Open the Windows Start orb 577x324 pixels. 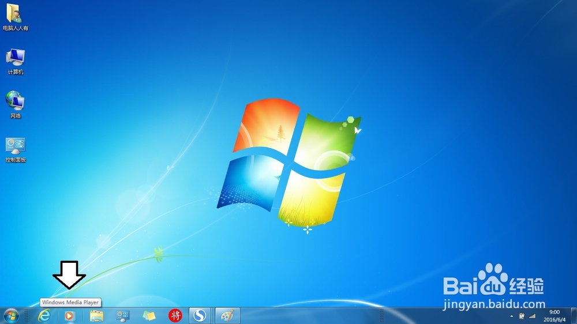11,315
